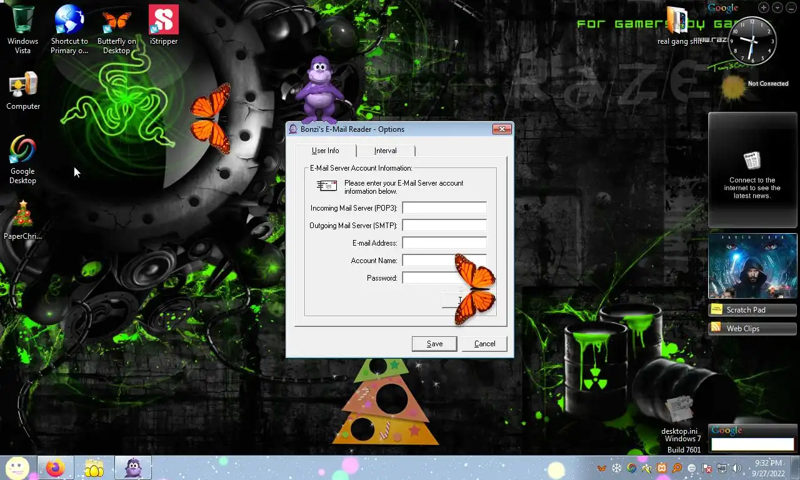800x480 pixels.
Task: Click the butterfly icon in system tray
Action: pos(602,468)
